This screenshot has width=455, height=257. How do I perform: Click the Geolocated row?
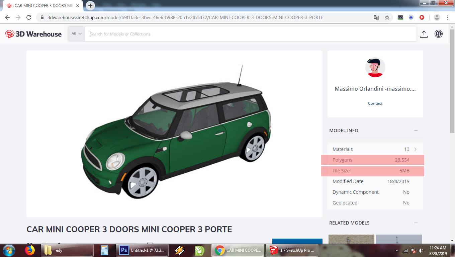(375, 203)
